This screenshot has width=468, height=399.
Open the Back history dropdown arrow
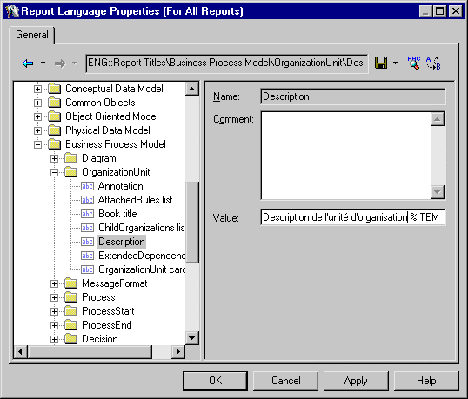coord(43,63)
